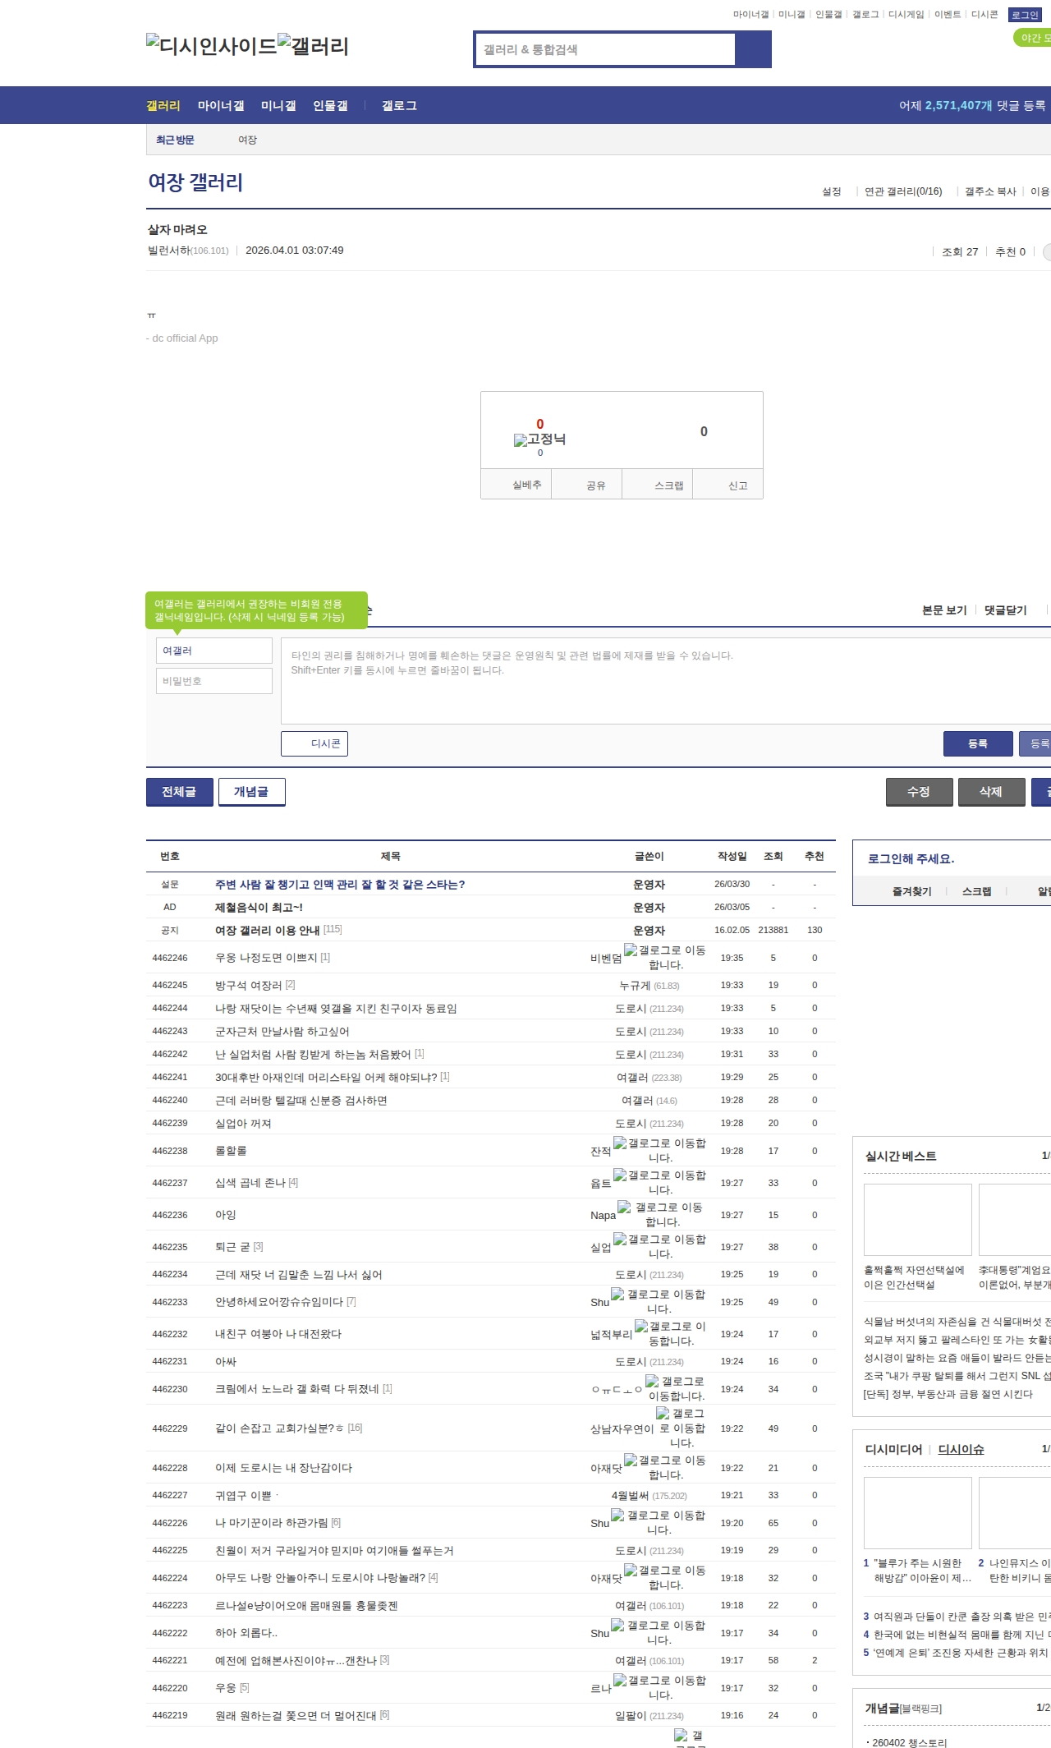This screenshot has height=1748, width=1051.
Task: Open the 설정 settings menu
Action: tap(831, 191)
